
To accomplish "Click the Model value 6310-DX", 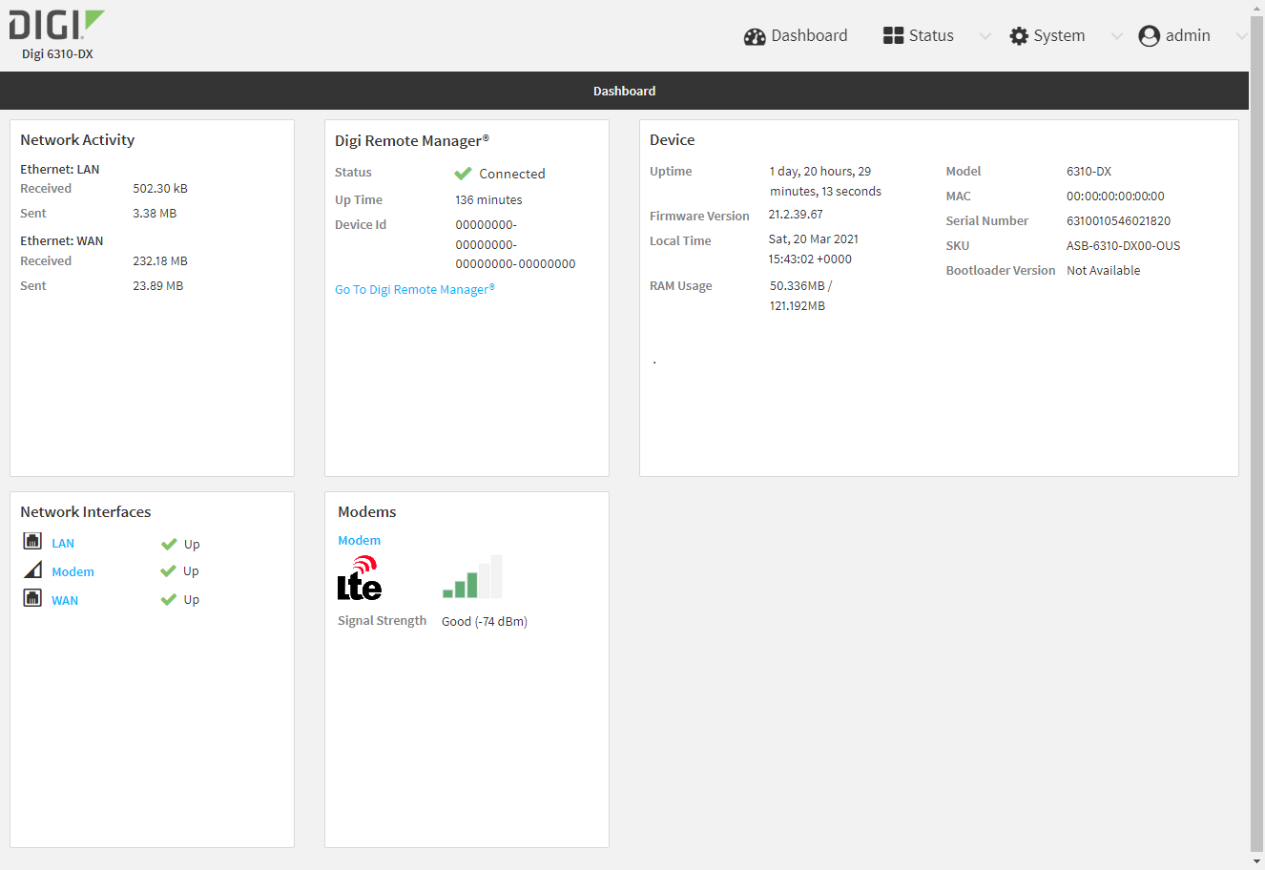I will coord(1089,172).
